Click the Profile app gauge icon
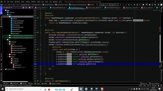This screenshot has width=163, height=91. tap(134, 5)
